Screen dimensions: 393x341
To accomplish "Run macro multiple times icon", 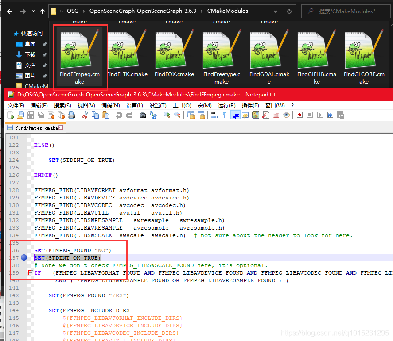I will (331, 115).
